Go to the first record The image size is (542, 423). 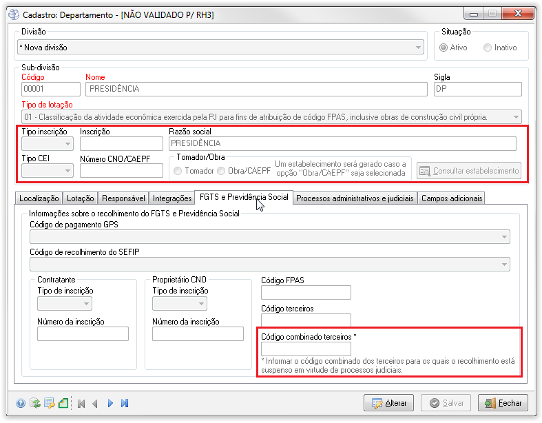pyautogui.click(x=81, y=404)
